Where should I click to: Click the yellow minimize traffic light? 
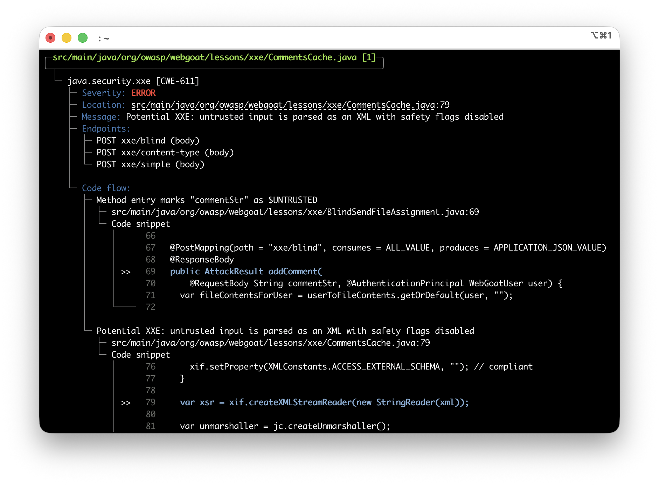click(67, 37)
